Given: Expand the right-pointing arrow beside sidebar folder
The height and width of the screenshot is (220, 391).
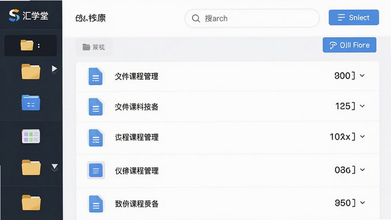Looking at the screenshot, I should (x=54, y=68).
